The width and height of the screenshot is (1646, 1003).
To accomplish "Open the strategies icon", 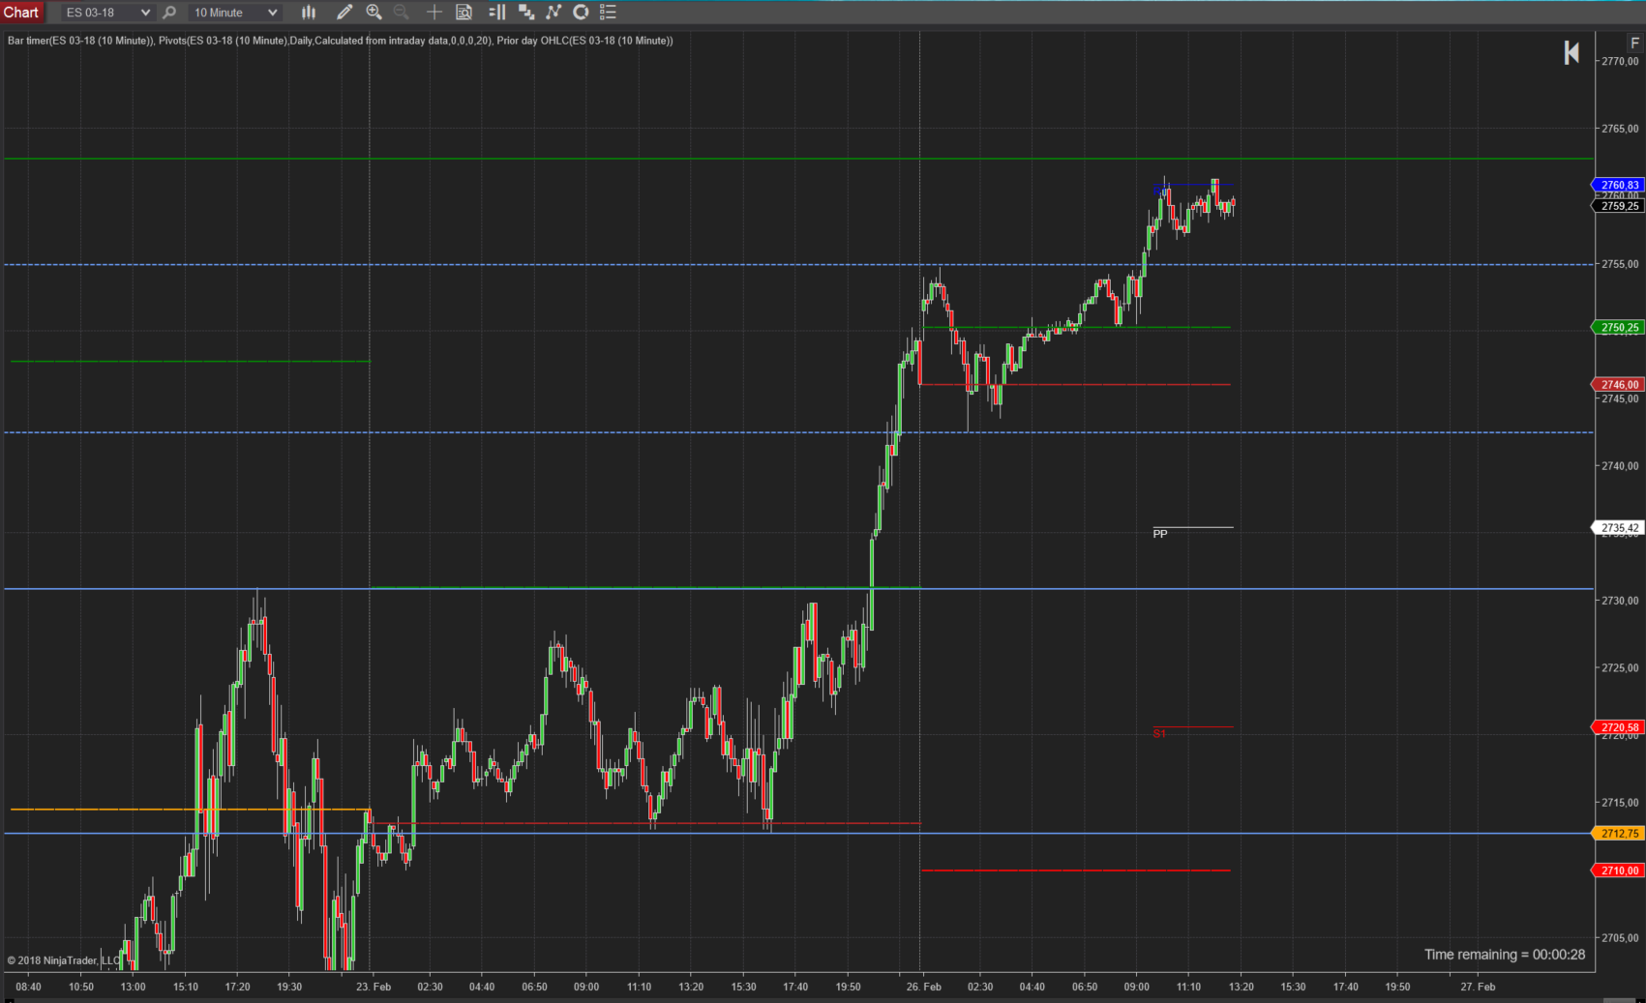I will 581,13.
